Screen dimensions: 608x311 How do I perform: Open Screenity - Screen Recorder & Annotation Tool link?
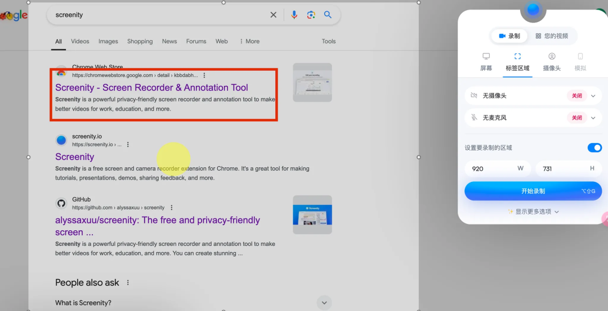click(151, 88)
